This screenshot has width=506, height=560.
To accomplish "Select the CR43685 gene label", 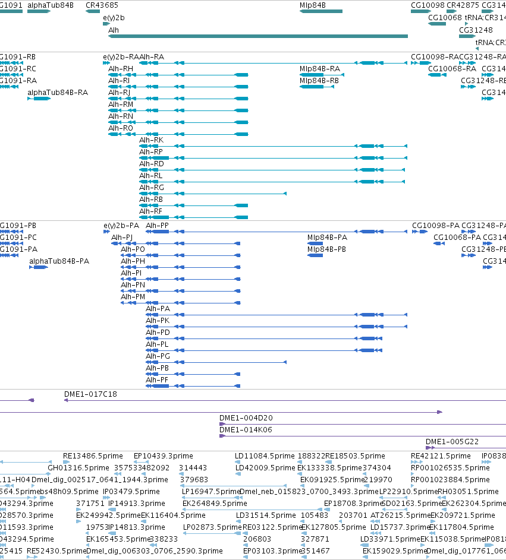I will click(x=102, y=5).
